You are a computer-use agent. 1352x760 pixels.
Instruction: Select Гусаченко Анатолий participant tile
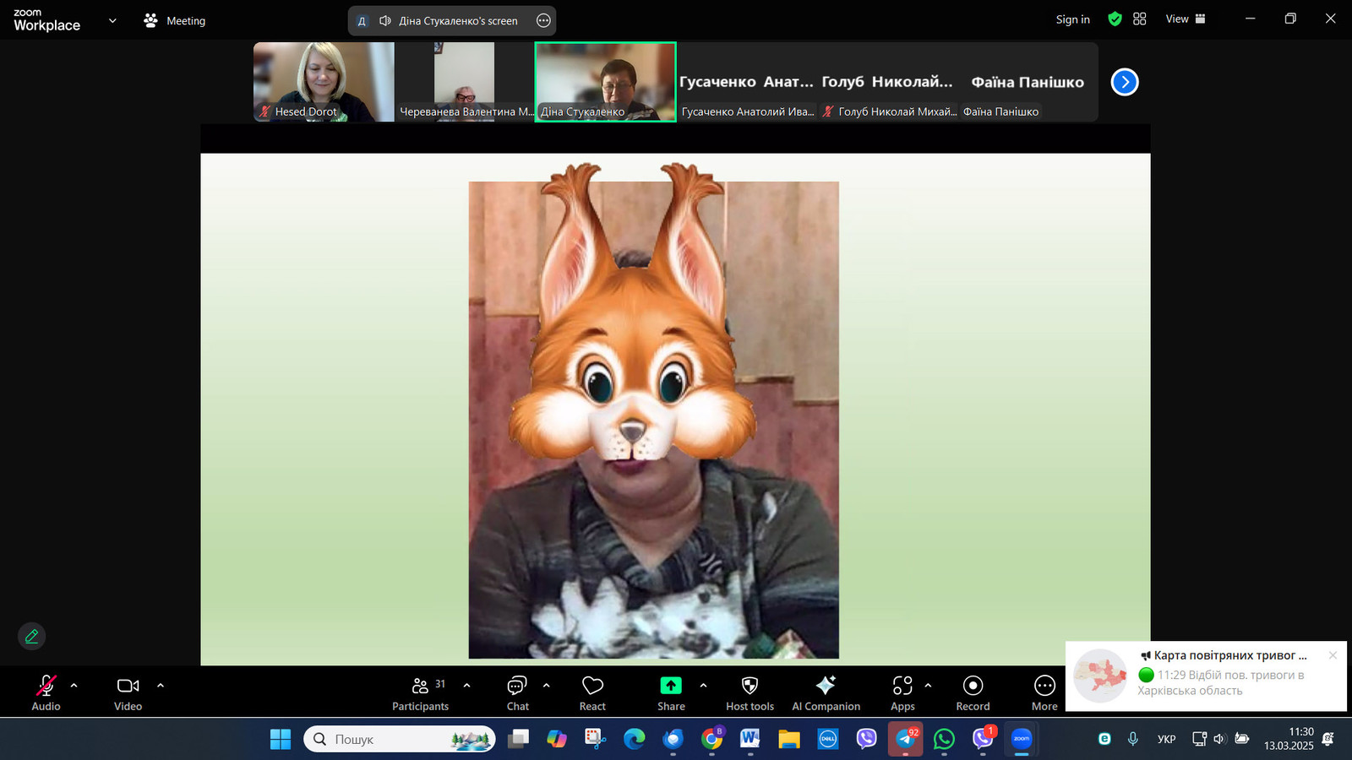[x=746, y=82]
